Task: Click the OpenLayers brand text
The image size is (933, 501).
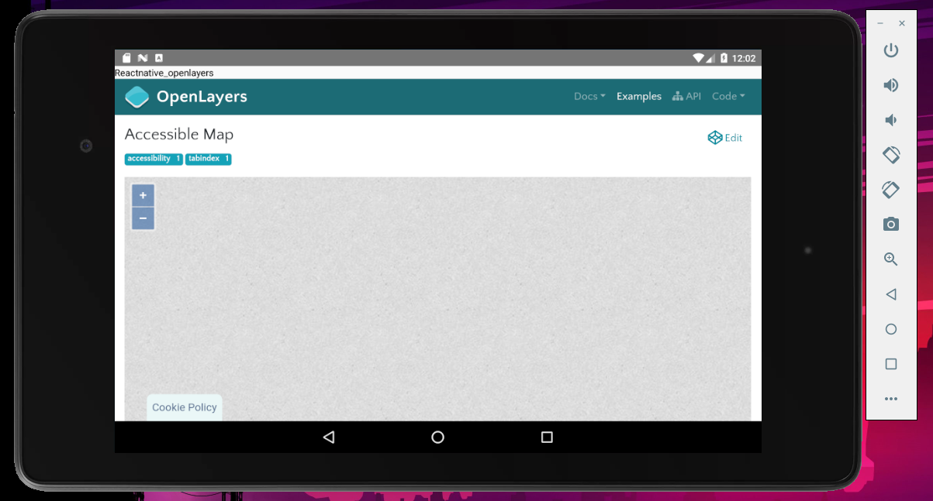Action: point(202,97)
